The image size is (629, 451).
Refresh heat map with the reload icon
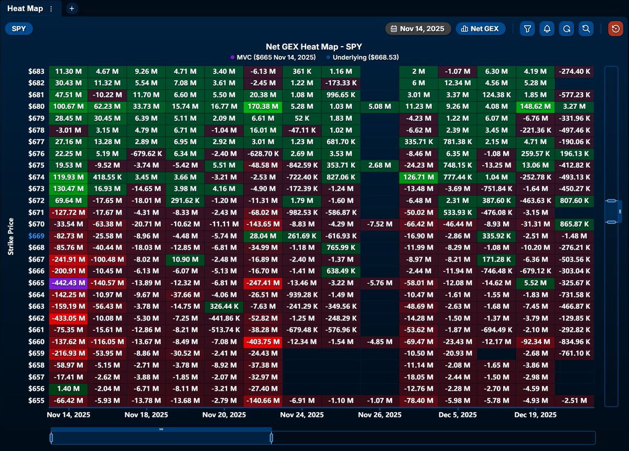(x=566, y=29)
